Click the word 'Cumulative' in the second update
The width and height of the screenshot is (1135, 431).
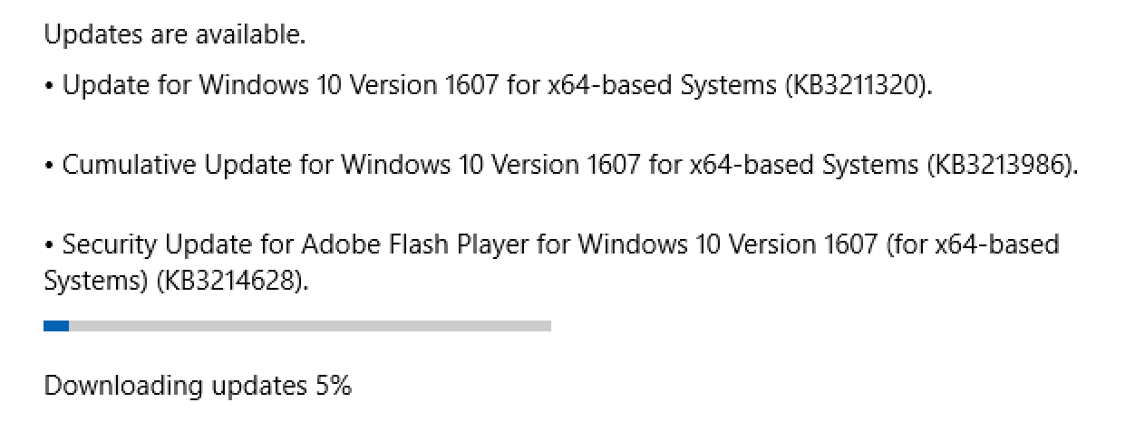coord(129,166)
